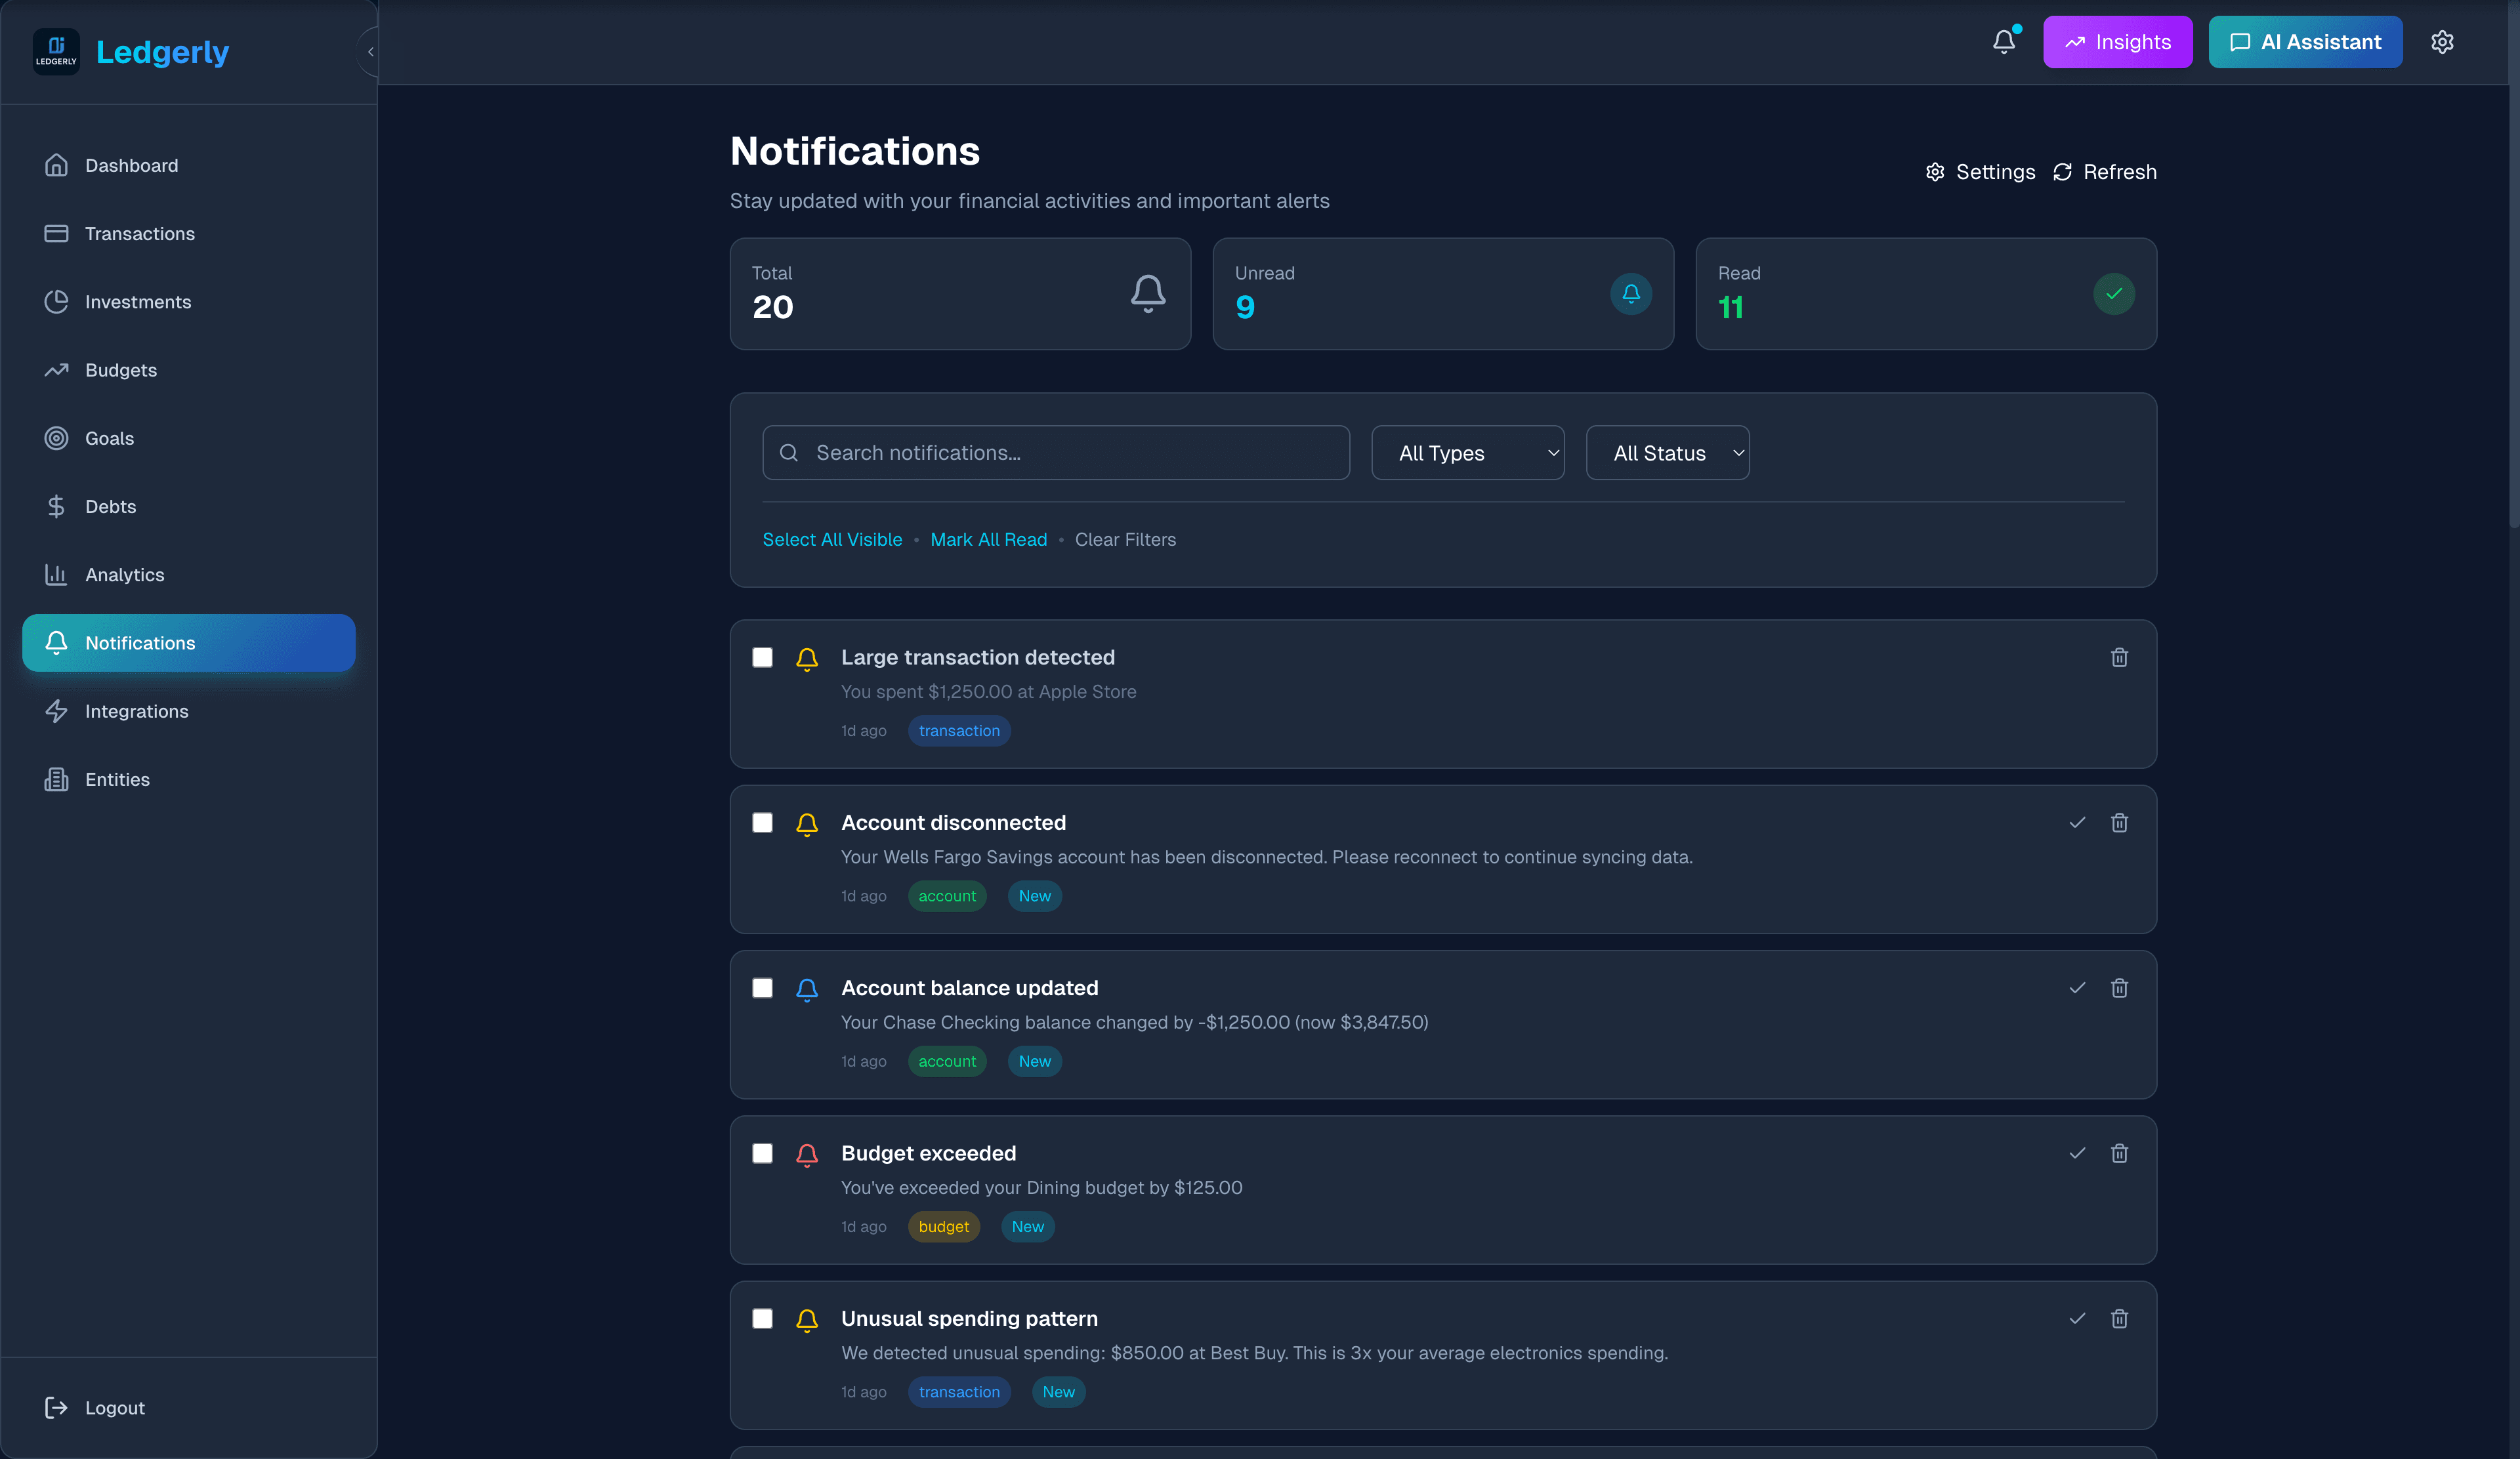Check the 'Unusual spending pattern' checkbox
This screenshot has width=2520, height=1459.
pos(763,1318)
